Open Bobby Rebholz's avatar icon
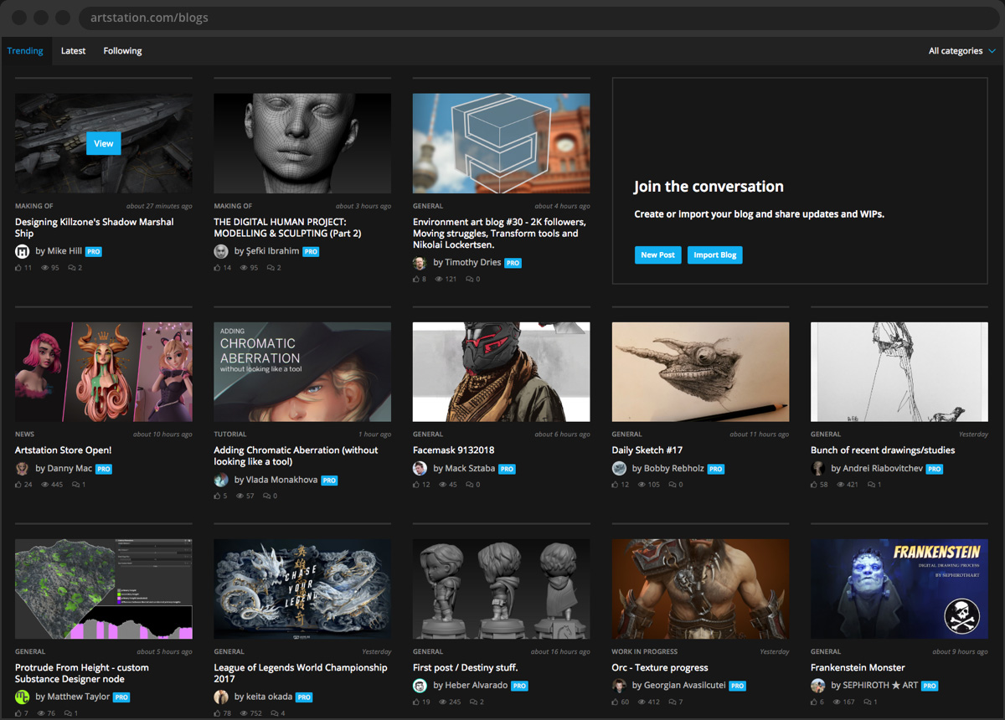The height and width of the screenshot is (720, 1005). [619, 469]
